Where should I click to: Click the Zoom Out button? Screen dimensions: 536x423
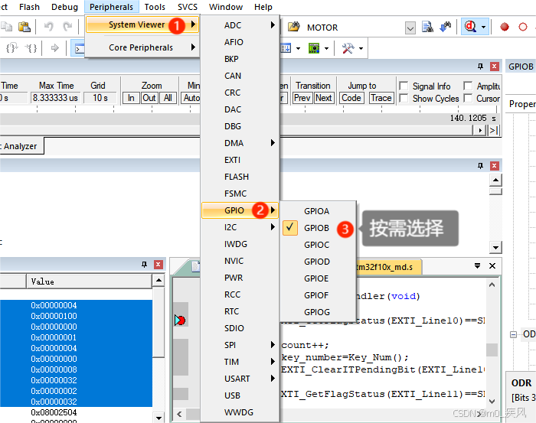click(x=149, y=98)
